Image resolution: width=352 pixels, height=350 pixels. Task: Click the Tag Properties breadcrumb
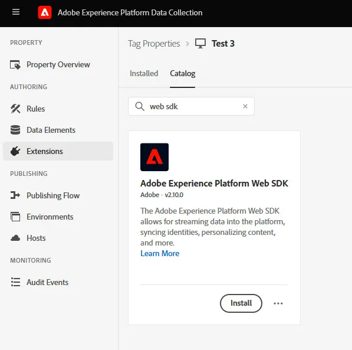click(x=154, y=44)
